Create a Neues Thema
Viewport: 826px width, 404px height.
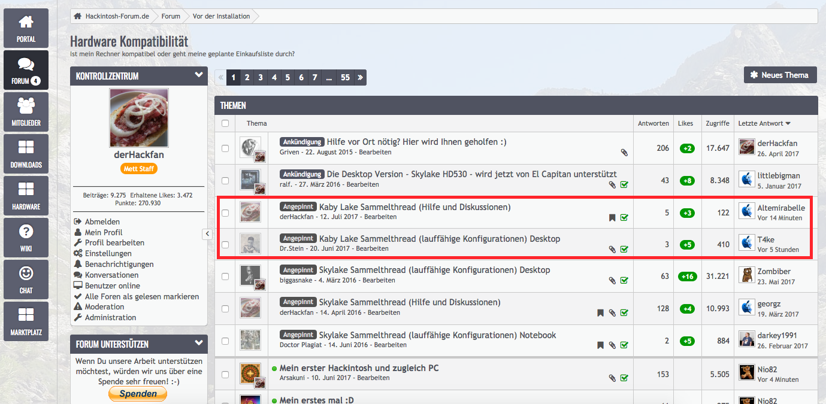coord(780,75)
